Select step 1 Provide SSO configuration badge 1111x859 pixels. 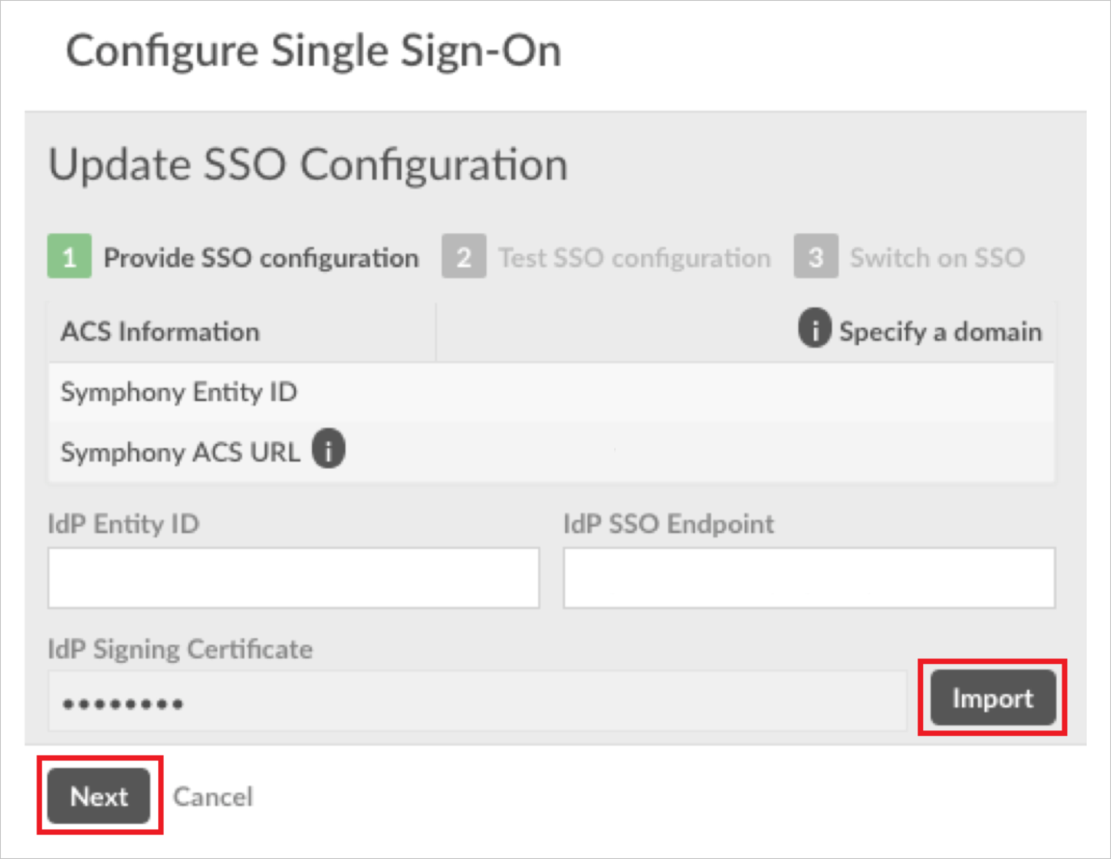pos(69,257)
